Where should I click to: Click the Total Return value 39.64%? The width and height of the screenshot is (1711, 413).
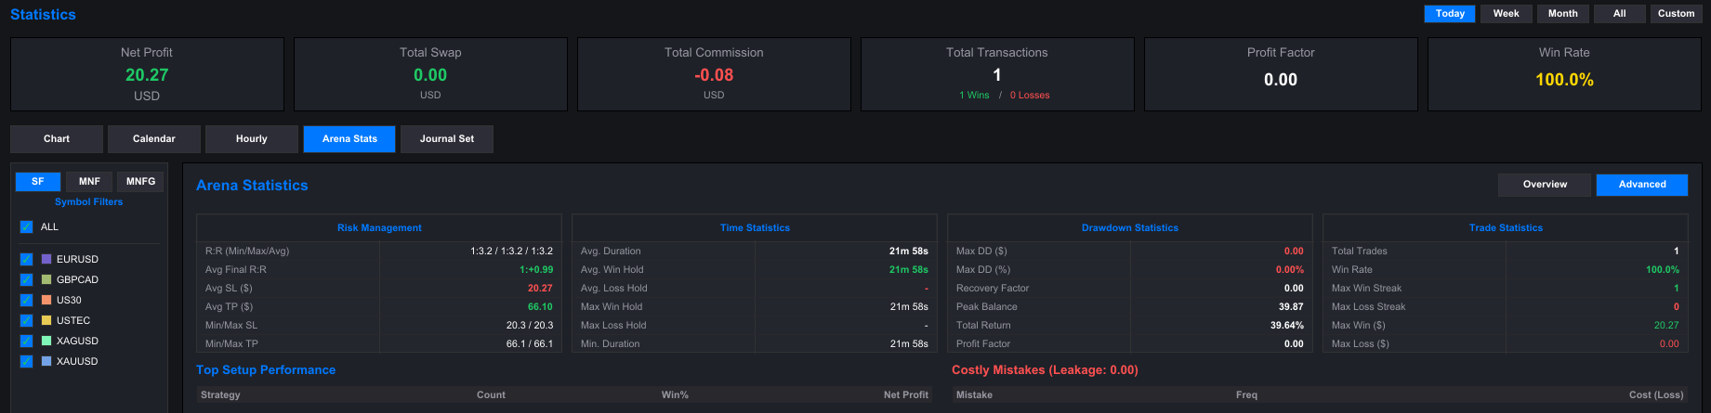tap(1287, 326)
